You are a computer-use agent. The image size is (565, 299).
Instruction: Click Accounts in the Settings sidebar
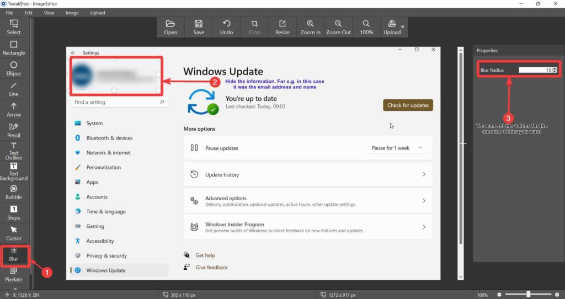click(x=119, y=197)
